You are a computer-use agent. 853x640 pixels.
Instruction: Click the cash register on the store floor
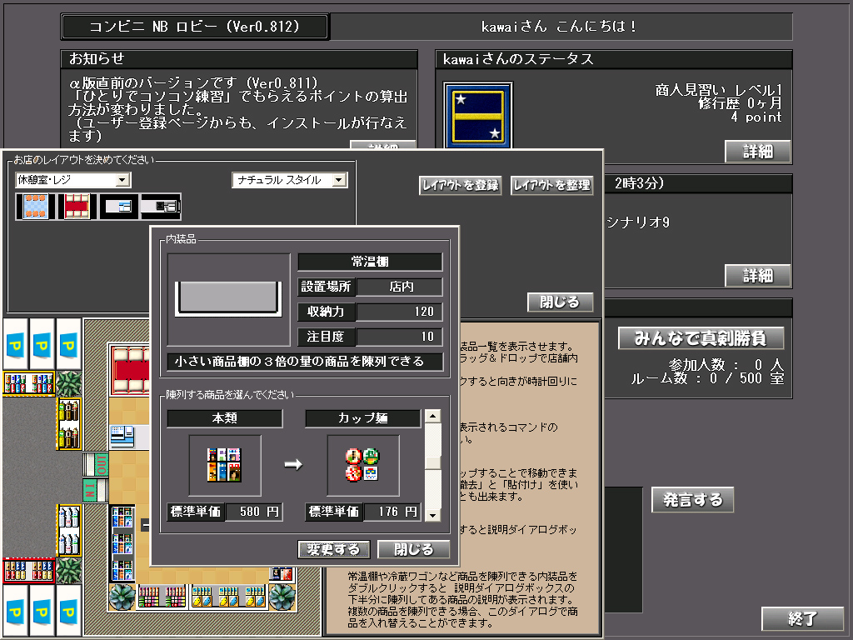point(123,435)
